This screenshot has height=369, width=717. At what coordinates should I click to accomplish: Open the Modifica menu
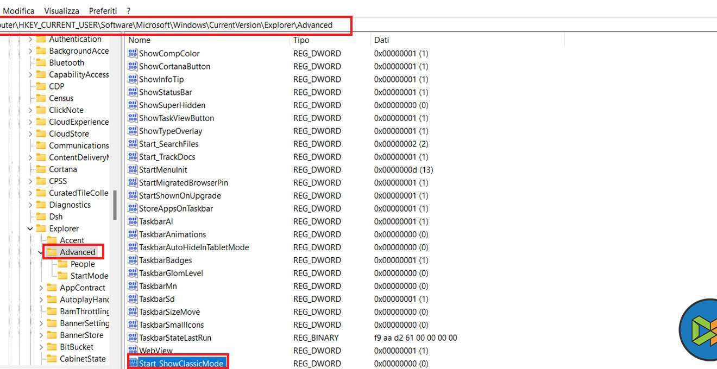point(19,11)
